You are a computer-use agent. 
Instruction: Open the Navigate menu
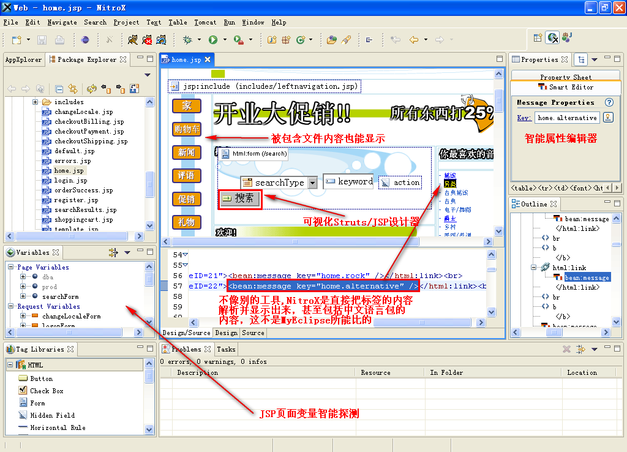click(62, 23)
